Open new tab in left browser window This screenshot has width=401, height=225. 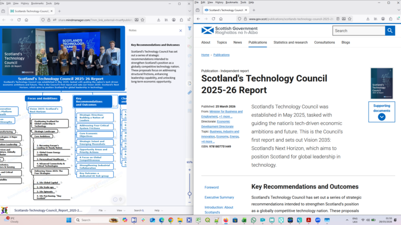(60, 11)
